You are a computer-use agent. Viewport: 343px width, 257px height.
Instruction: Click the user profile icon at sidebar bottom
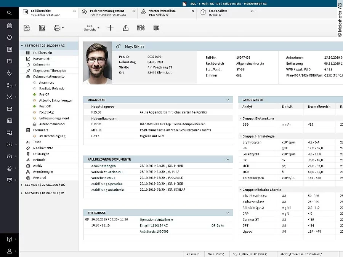tap(9, 251)
